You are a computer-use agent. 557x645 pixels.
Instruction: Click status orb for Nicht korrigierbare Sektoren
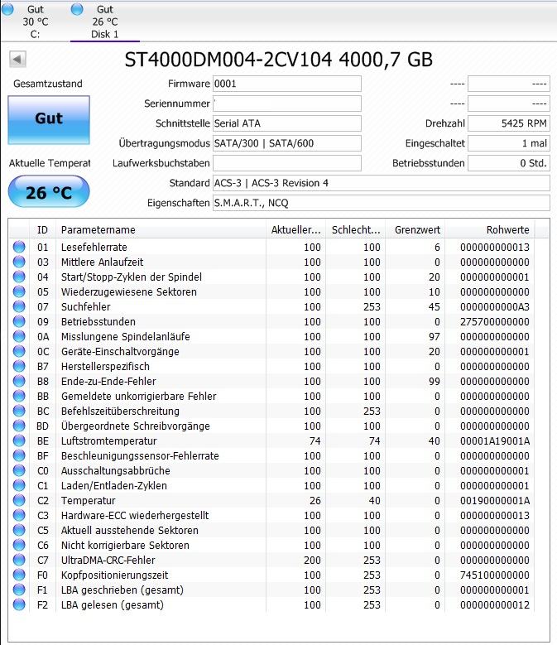point(19,545)
